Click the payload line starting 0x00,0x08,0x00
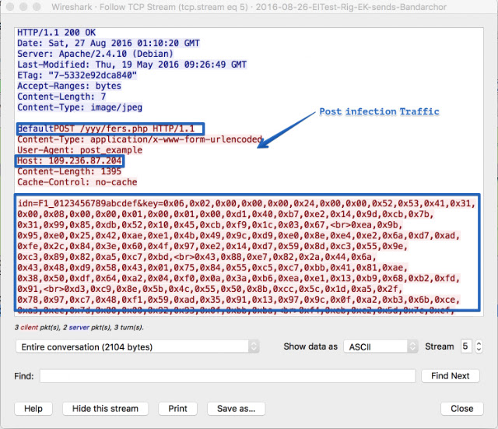The height and width of the screenshot is (429, 498). [x=226, y=214]
